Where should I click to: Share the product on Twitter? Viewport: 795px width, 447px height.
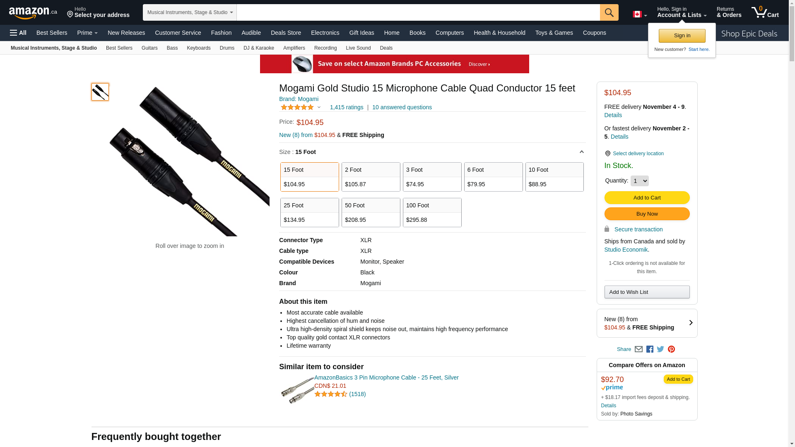click(660, 349)
